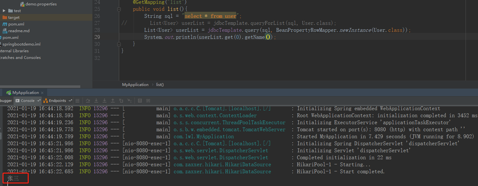Click the Force Step Into icon

point(105,101)
